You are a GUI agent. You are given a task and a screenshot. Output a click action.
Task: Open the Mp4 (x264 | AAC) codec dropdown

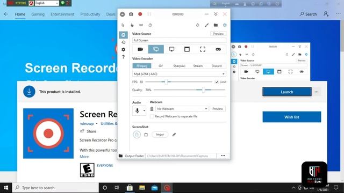click(179, 74)
